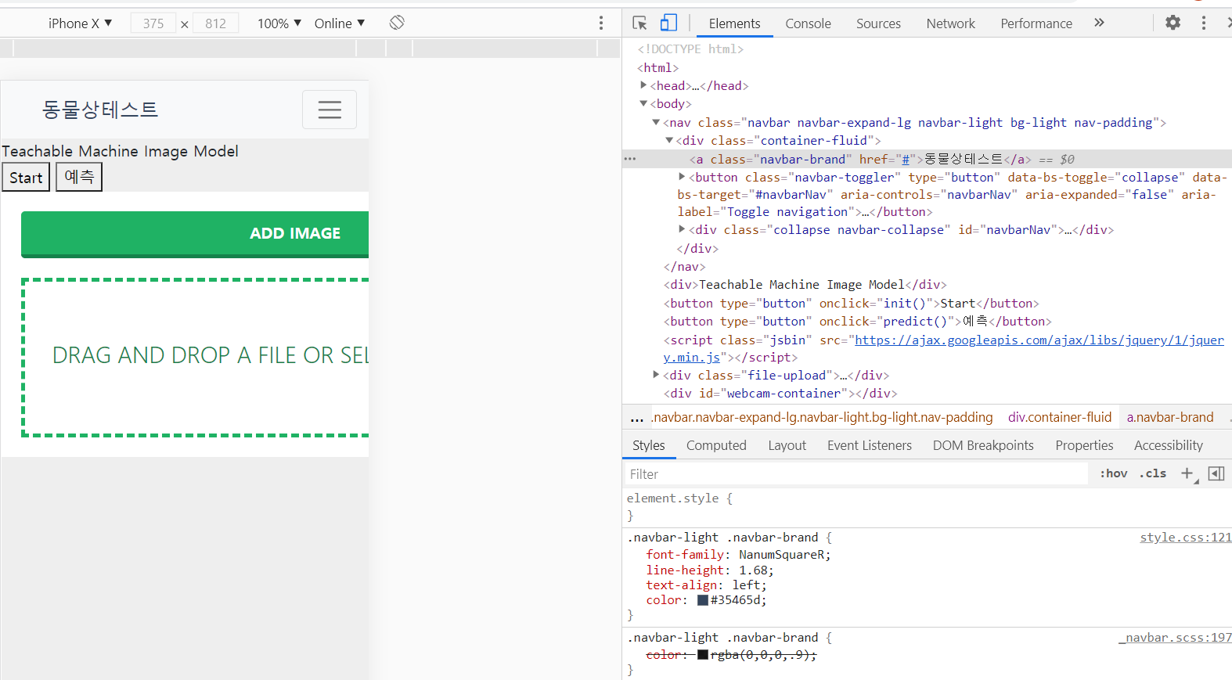
Task: Open the hamburger navbar toggler
Action: click(330, 110)
